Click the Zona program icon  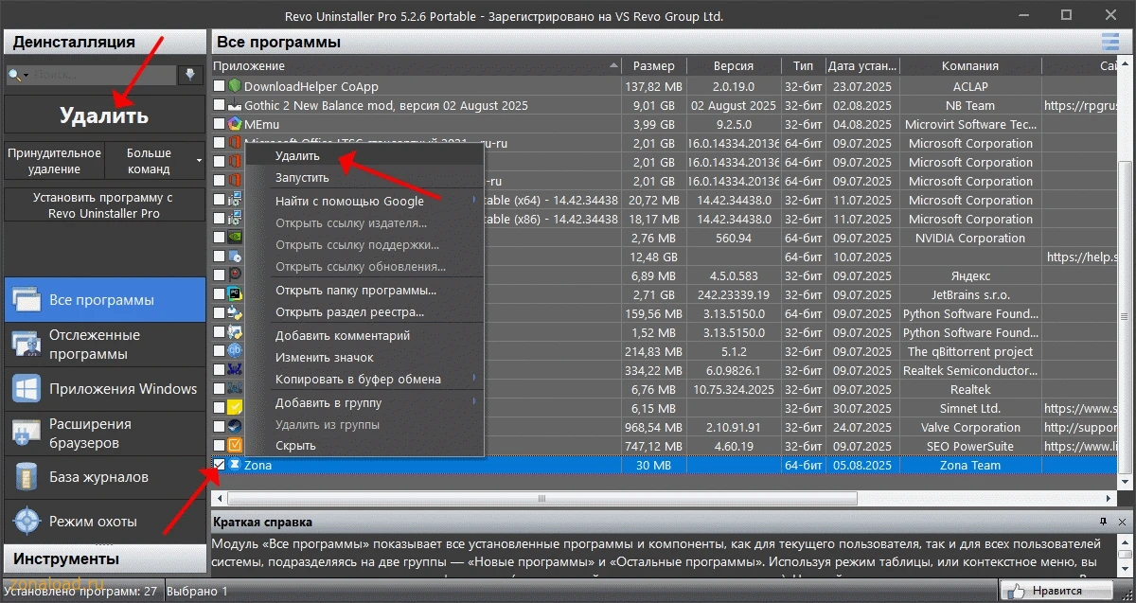pyautogui.click(x=236, y=465)
